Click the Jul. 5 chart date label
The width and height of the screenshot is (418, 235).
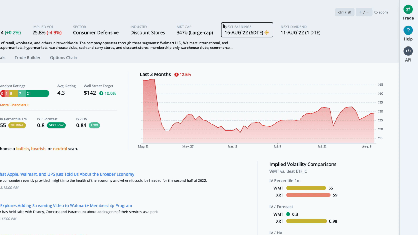coord(277,147)
